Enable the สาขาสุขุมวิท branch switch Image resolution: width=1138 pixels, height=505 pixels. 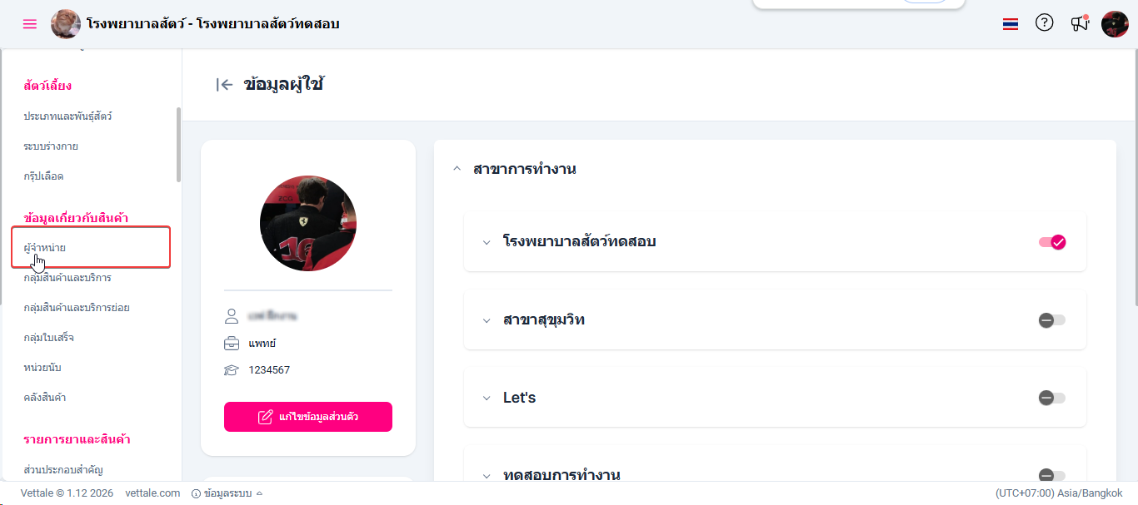pos(1051,320)
